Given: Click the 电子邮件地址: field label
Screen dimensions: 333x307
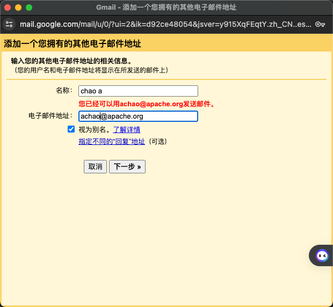Looking at the screenshot, I should point(50,116).
